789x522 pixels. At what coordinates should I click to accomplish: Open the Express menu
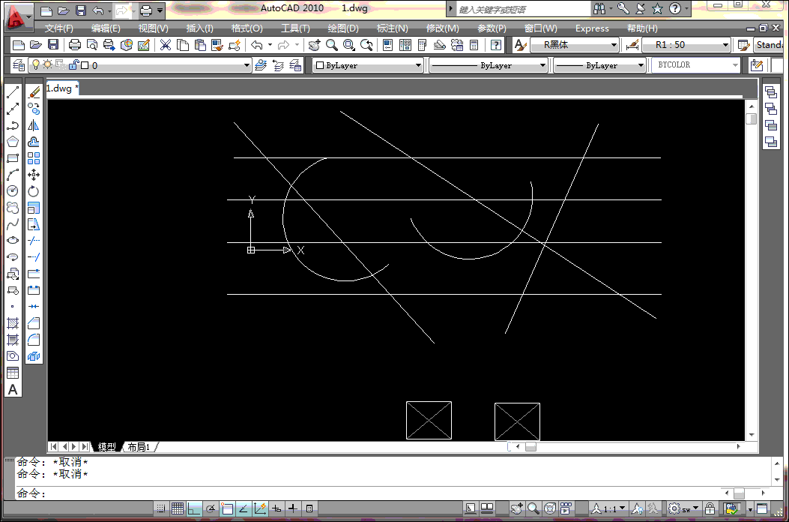[x=592, y=28]
